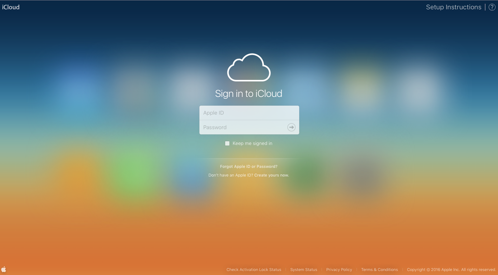
Task: Click the Sign in to iCloud heading
Action: tap(249, 94)
